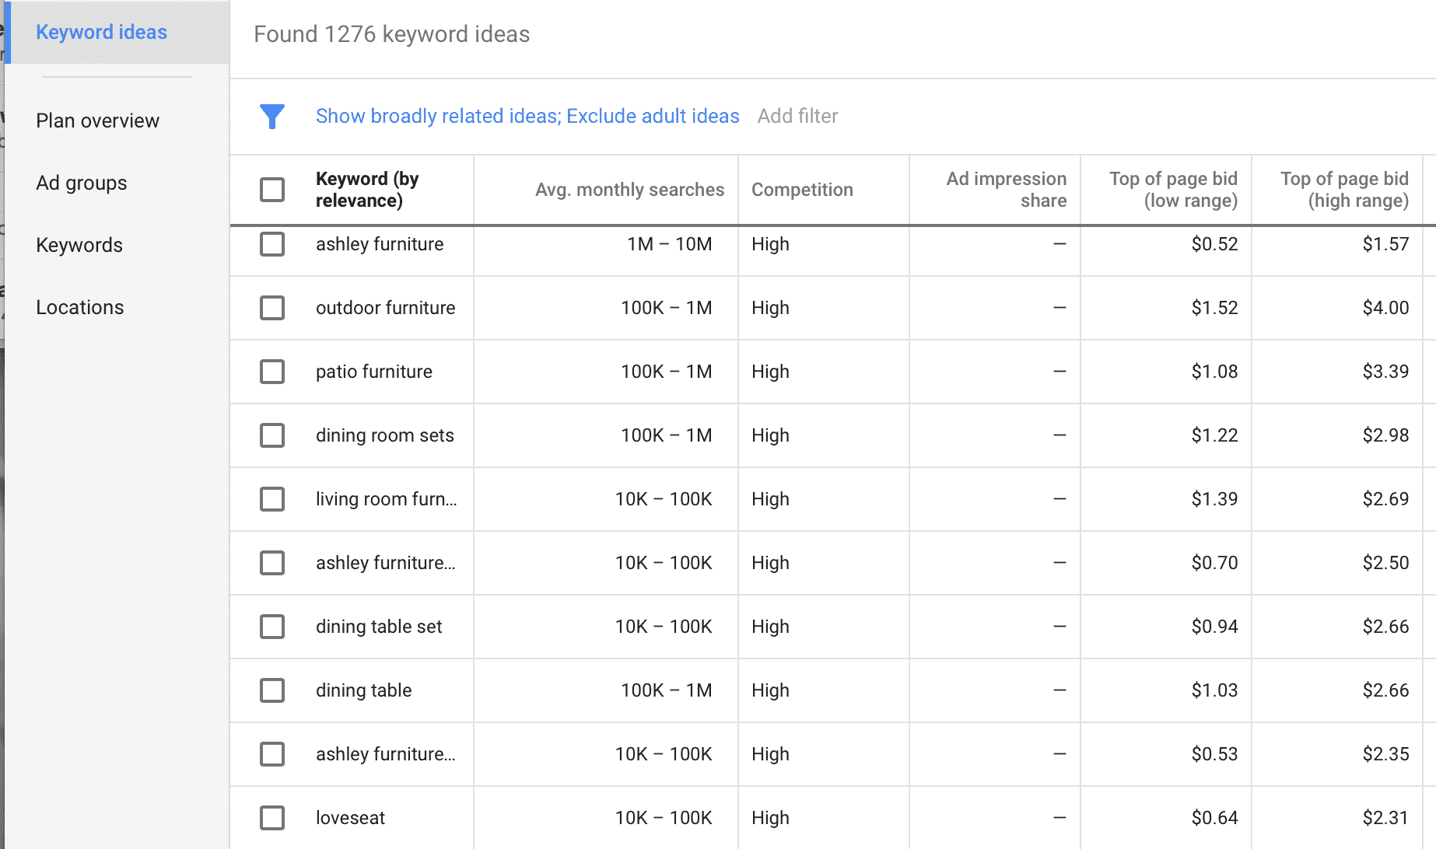Click the $1.22 low range bid value
Image resolution: width=1436 pixels, height=849 pixels.
point(1214,435)
